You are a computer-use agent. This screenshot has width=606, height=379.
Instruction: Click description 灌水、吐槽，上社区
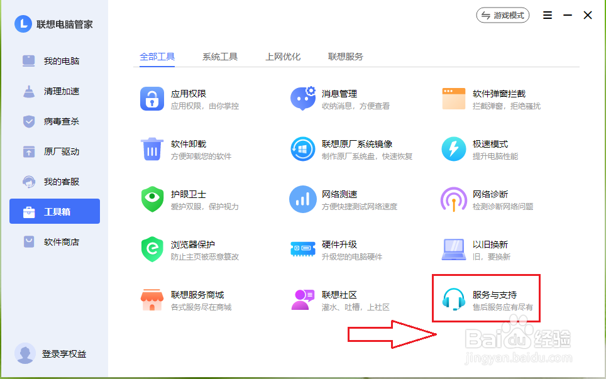356,307
